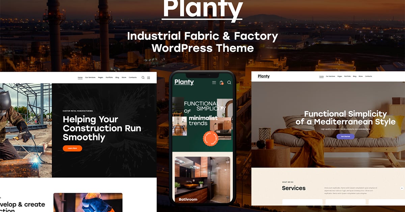The height and width of the screenshot is (212, 405).
Task: Click the orange Learn More button
Action: [x=72, y=148]
